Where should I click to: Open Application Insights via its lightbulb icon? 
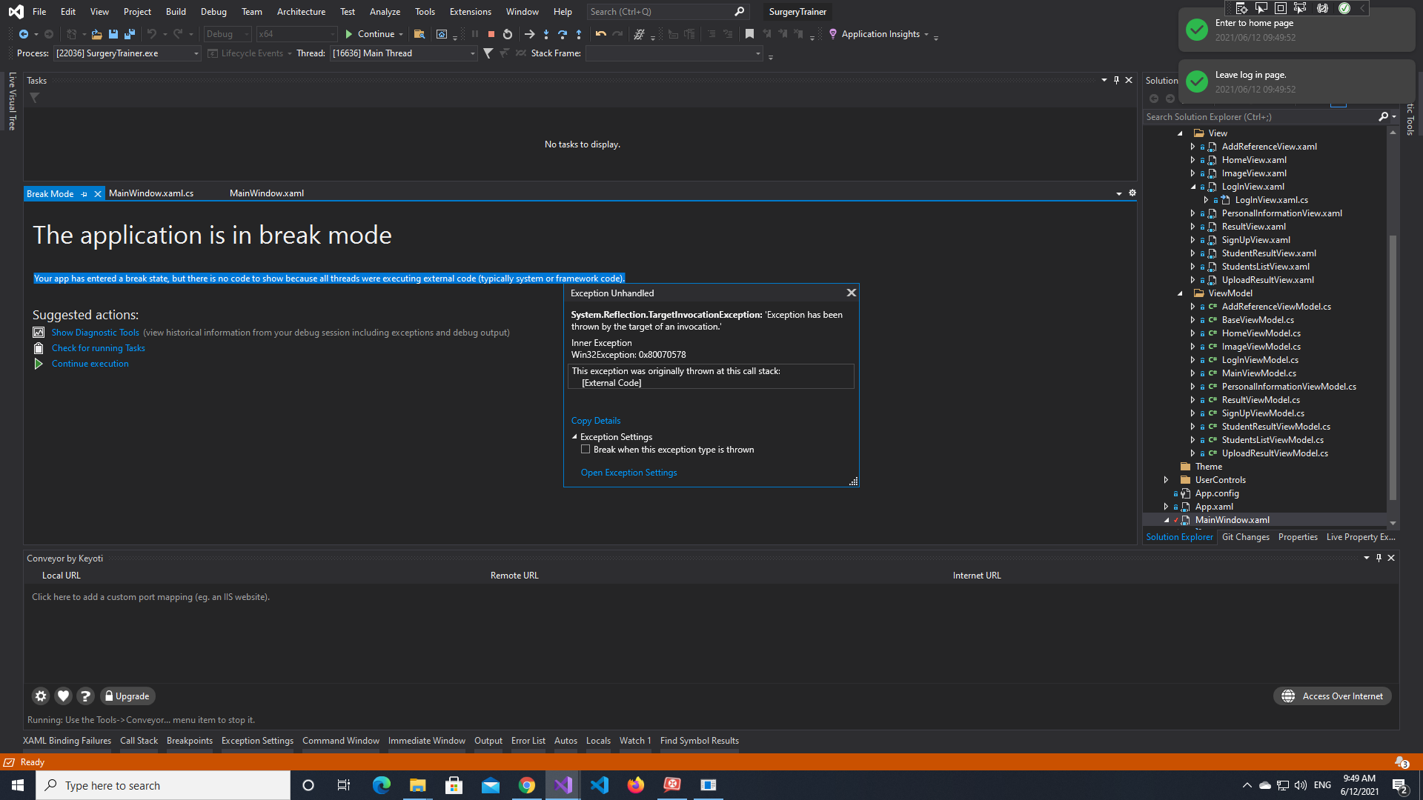pyautogui.click(x=833, y=34)
